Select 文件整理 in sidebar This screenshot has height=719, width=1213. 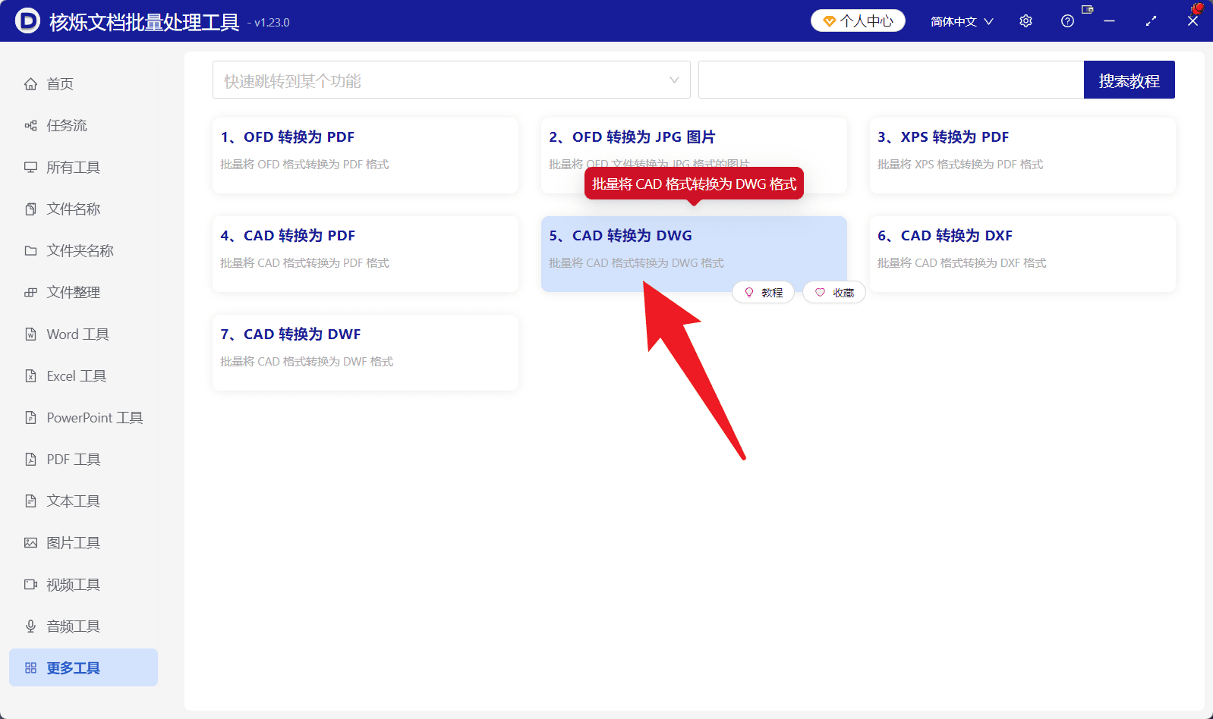click(83, 293)
